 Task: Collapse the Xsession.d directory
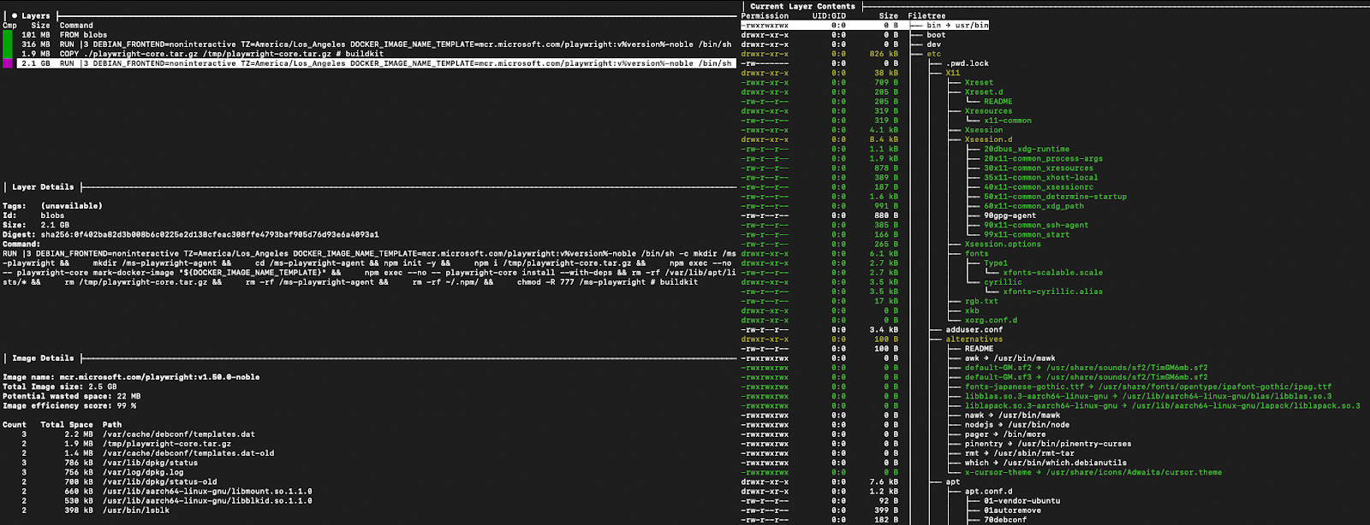pos(988,139)
